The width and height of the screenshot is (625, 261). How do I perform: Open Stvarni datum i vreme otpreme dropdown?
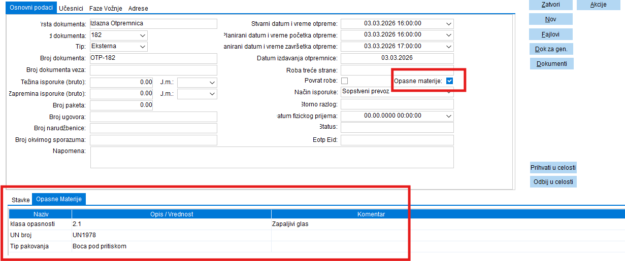[x=448, y=24]
